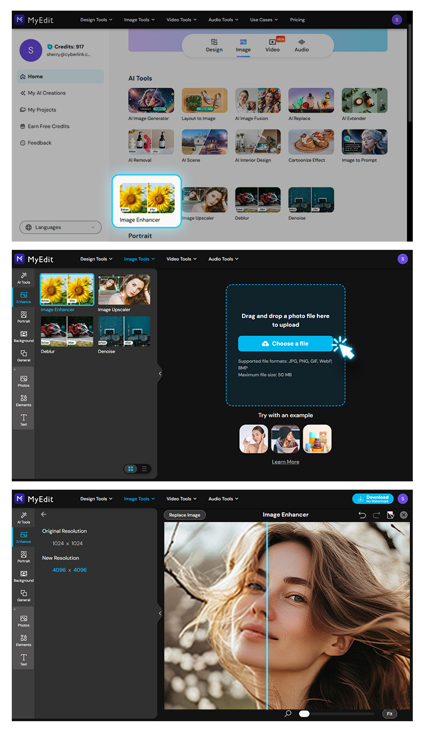Click the Choose a file upload button
The width and height of the screenshot is (424, 733).
click(x=285, y=344)
